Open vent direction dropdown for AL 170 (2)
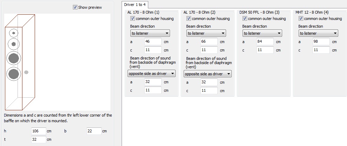Image resolution: width=347 pixels, height=146 pixels. point(207,74)
